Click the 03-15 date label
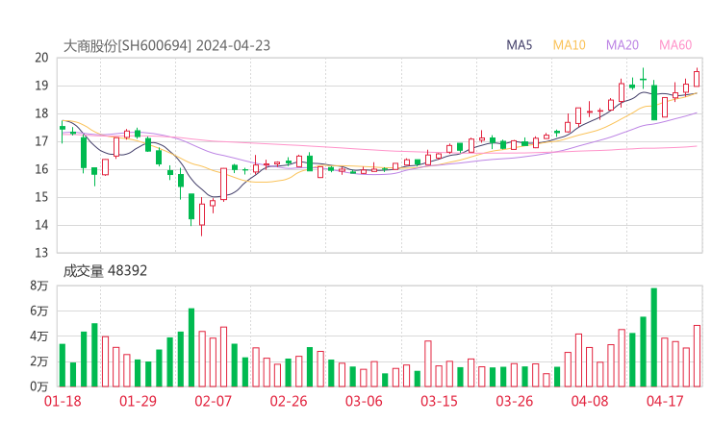The width and height of the screenshot is (712, 423). 439,401
